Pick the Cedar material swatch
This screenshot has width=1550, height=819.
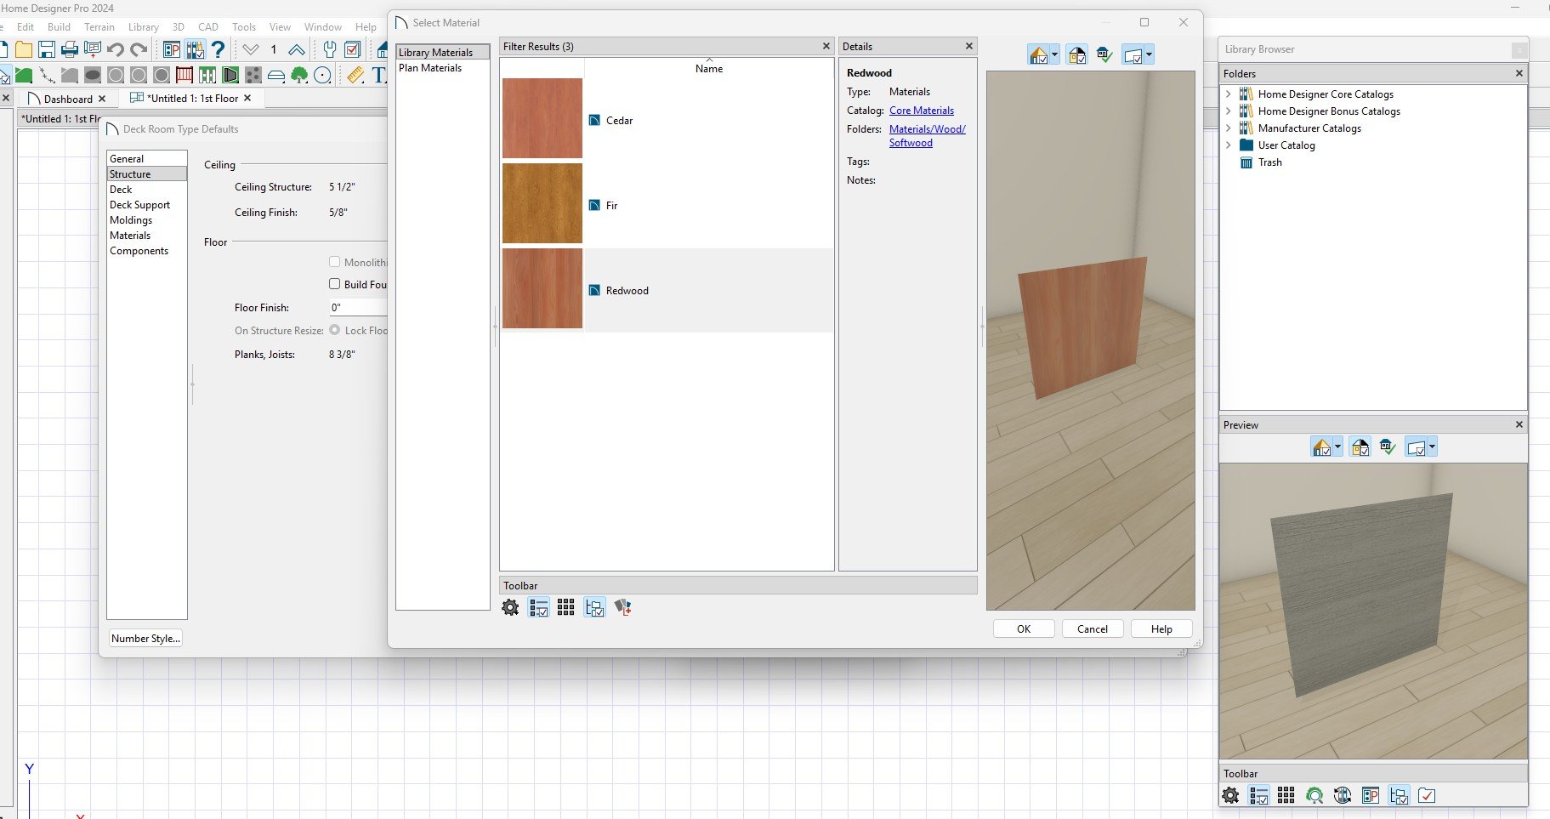click(542, 118)
